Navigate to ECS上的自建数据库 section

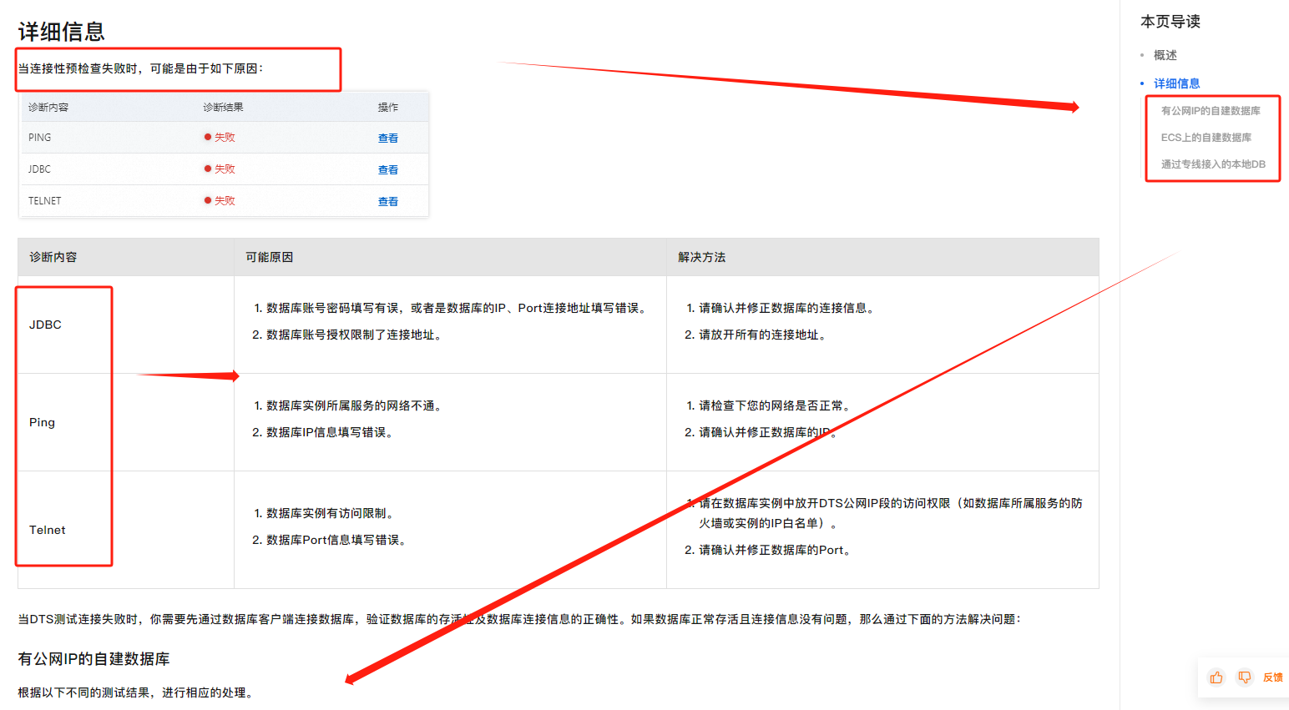tap(1206, 138)
